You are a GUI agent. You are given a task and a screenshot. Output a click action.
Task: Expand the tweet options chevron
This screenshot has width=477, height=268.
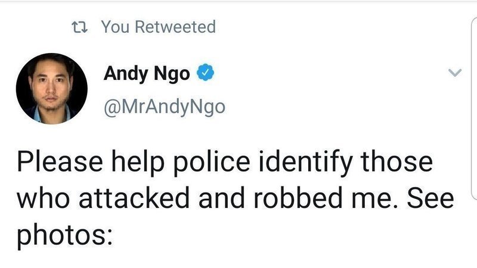pyautogui.click(x=454, y=73)
